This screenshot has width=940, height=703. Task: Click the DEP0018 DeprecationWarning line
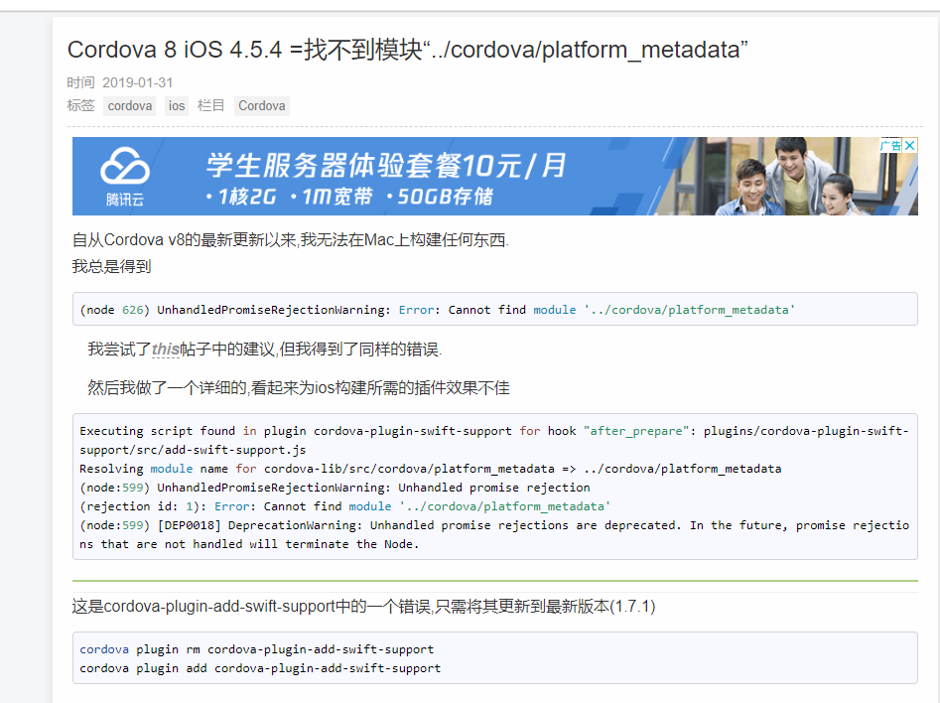coord(494,534)
